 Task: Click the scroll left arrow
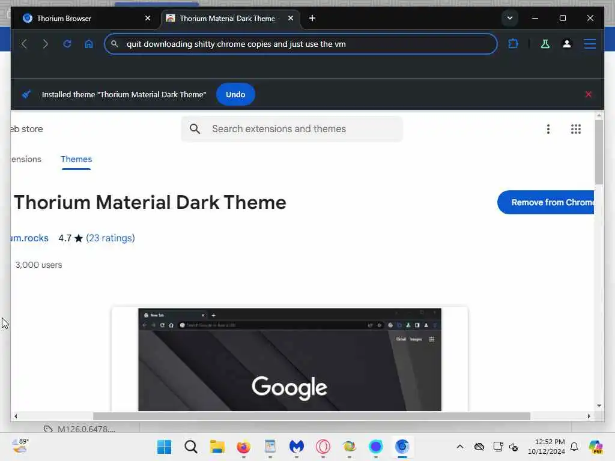click(16, 417)
